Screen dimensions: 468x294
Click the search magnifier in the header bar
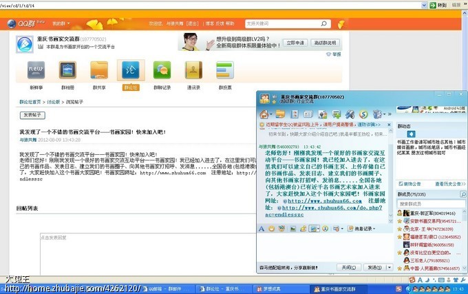pyautogui.click(x=324, y=23)
